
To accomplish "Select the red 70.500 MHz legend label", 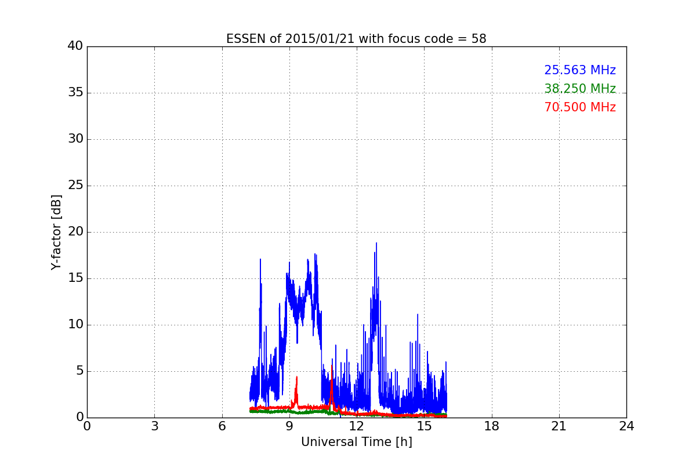I will click(580, 107).
